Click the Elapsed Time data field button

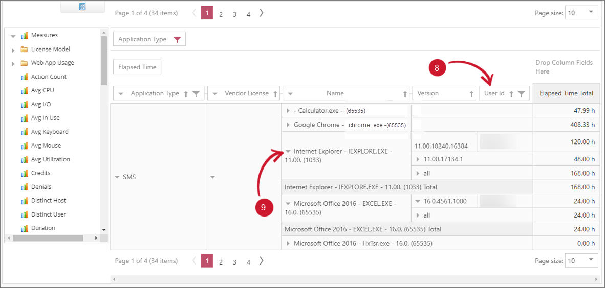click(137, 67)
